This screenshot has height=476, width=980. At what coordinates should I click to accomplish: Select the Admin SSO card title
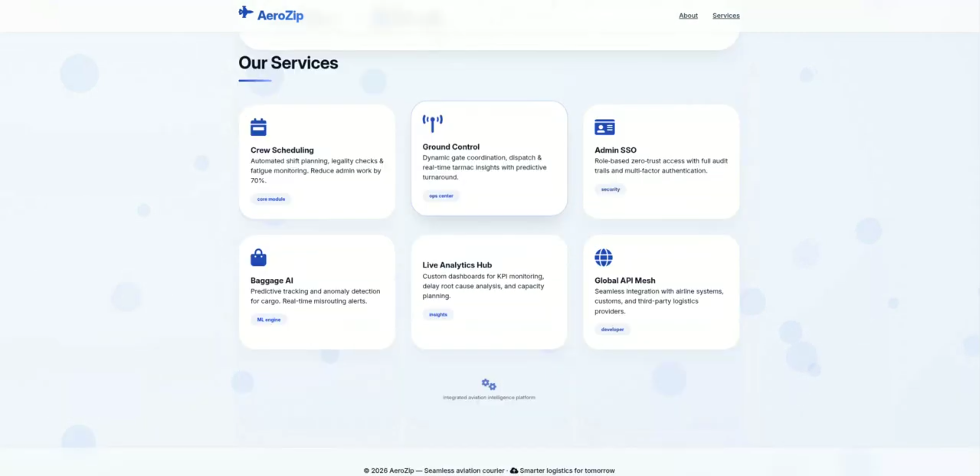click(x=616, y=150)
